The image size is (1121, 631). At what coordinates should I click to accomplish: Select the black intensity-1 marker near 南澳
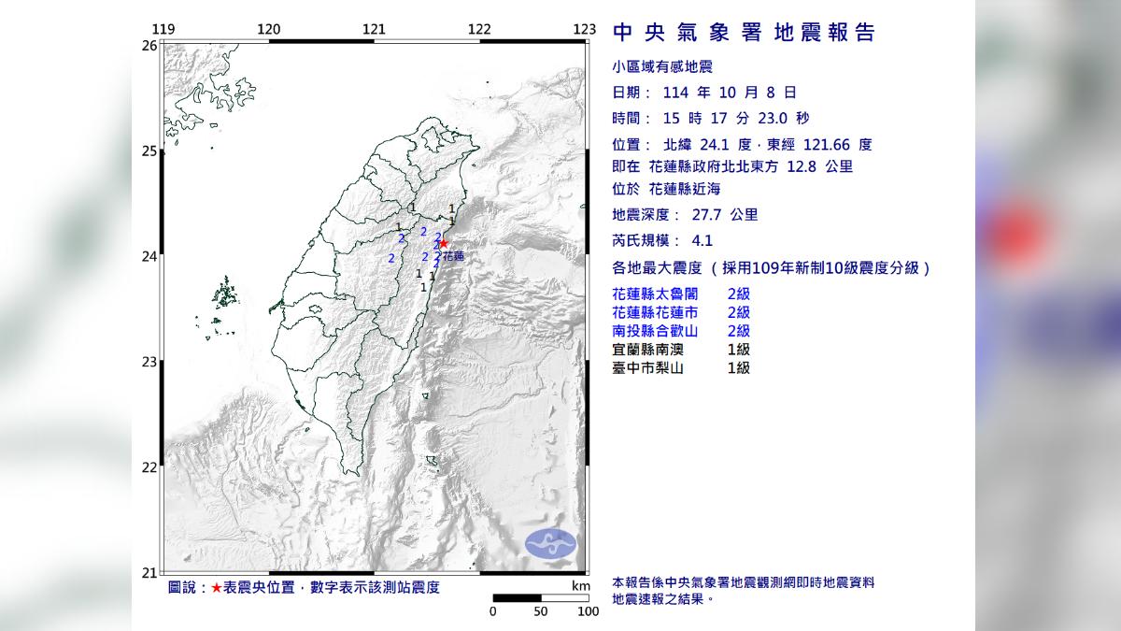click(452, 209)
